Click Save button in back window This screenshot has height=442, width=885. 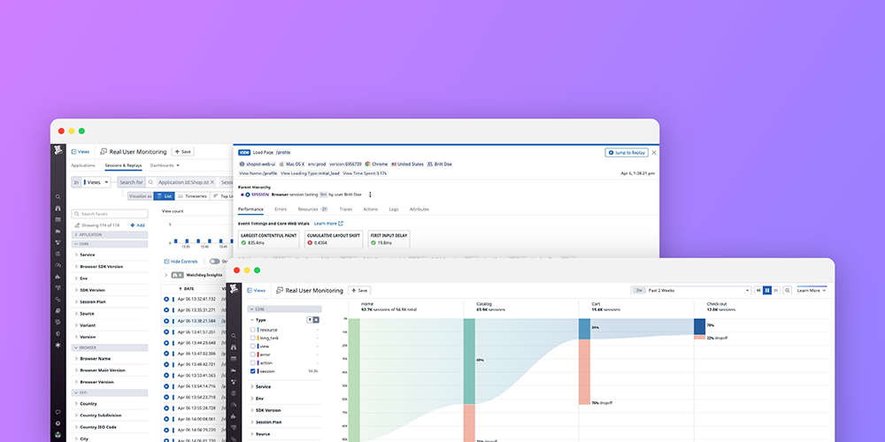(183, 152)
